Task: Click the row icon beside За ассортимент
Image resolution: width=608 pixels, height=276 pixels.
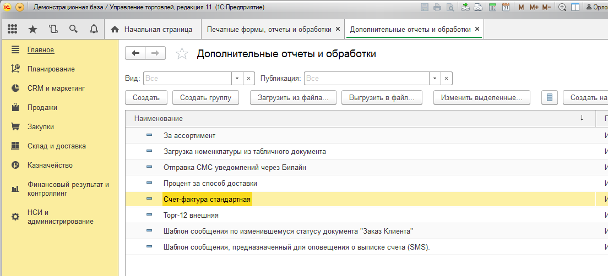Action: 149,135
